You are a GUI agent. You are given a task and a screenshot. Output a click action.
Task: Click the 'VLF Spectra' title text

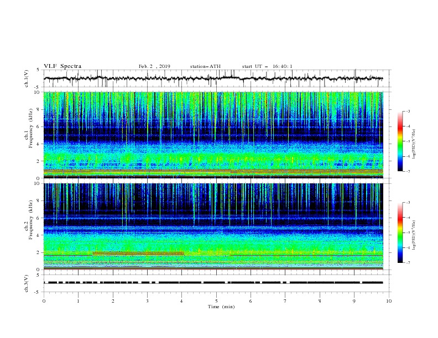62,66
